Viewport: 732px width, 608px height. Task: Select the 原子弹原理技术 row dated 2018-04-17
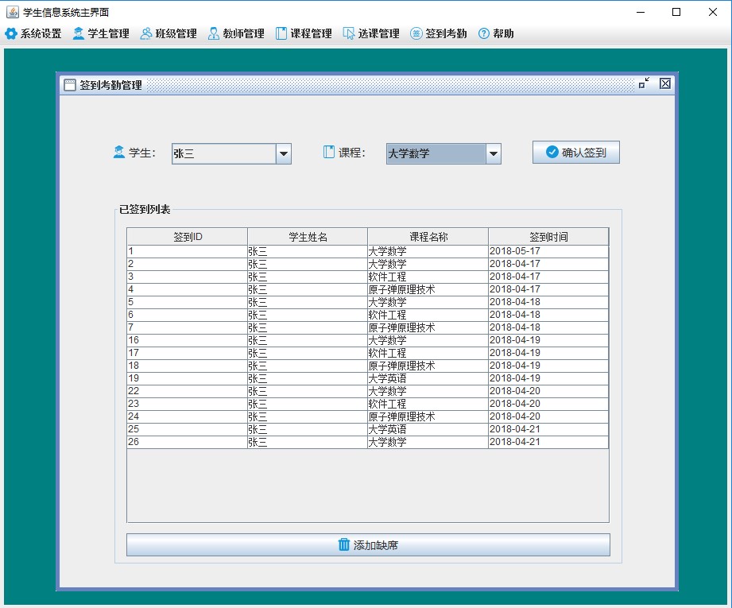click(368, 289)
